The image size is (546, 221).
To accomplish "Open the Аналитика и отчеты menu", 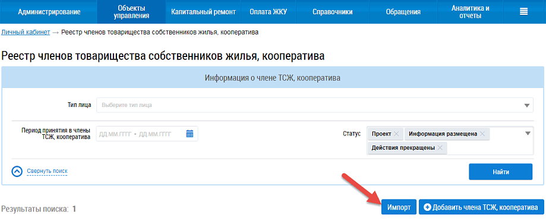I will [x=470, y=12].
